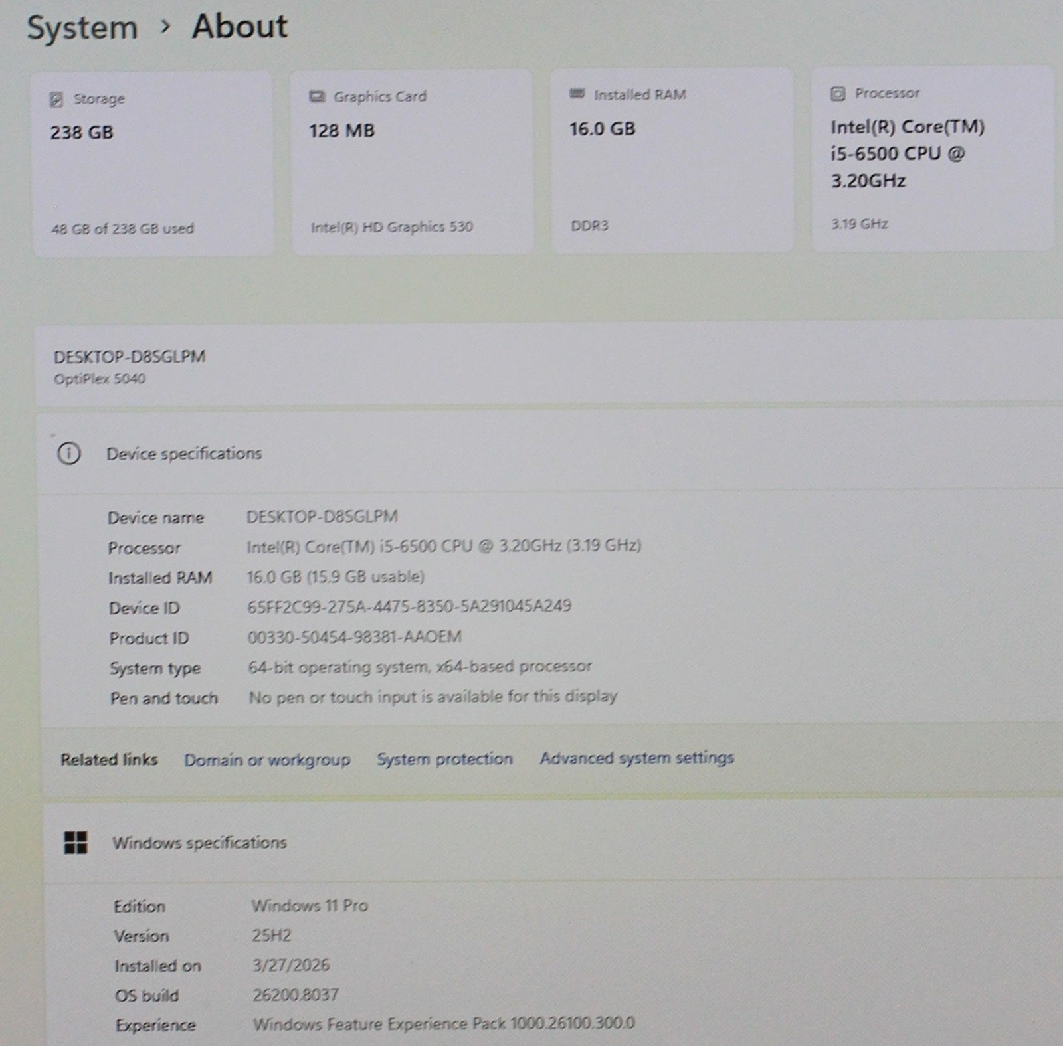1063x1046 pixels.
Task: Select the Windows 11 Pro edition value
Action: point(310,906)
